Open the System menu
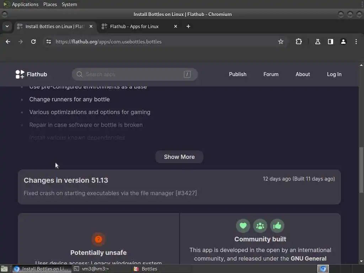This screenshot has height=273, width=364. coord(69,4)
